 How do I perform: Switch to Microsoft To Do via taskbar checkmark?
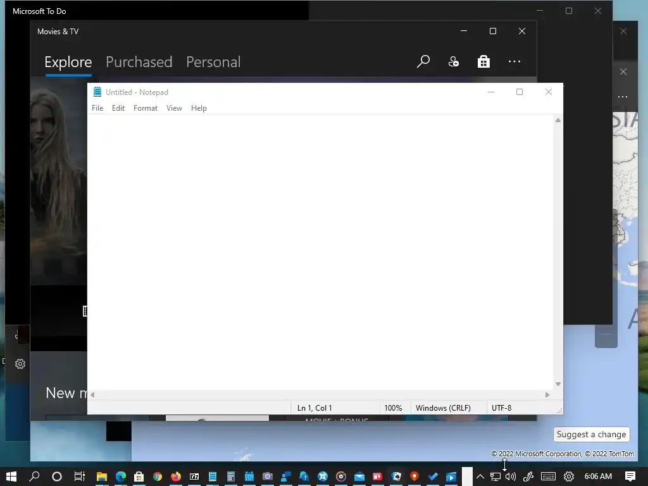433,477
